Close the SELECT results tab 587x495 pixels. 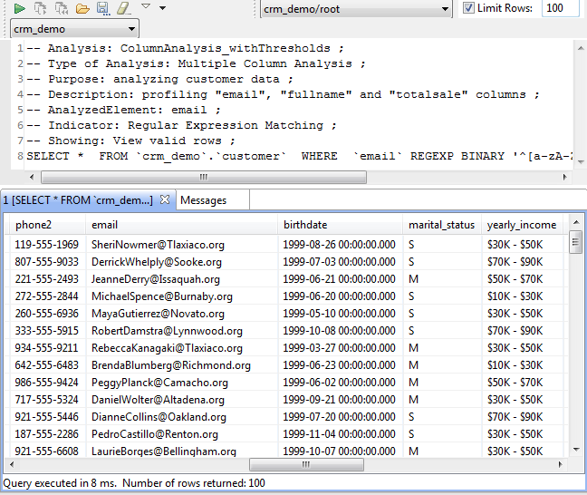pyautogui.click(x=165, y=199)
